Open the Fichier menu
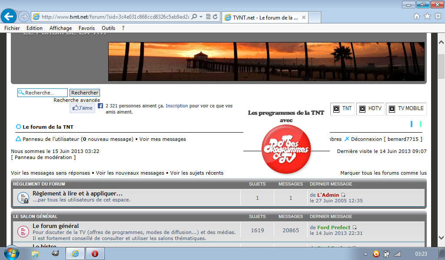 point(12,28)
